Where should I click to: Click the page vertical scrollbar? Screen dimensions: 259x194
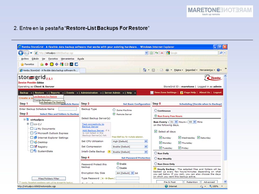(225, 129)
